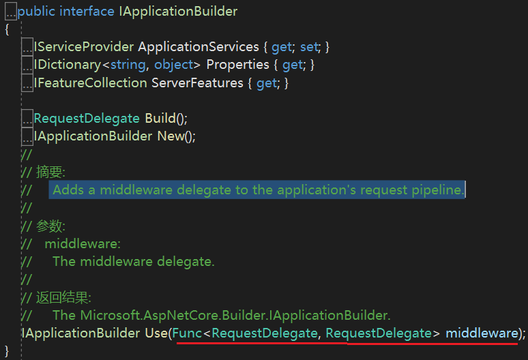The image size is (528, 360).
Task: Click the 摘要: comment heading
Action: point(50,172)
